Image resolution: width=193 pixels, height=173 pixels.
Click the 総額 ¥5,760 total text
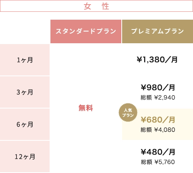(x=158, y=162)
